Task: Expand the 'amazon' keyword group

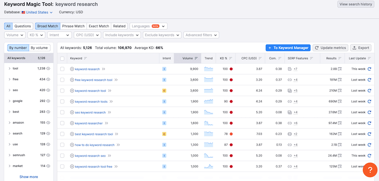Action: tap(9, 123)
